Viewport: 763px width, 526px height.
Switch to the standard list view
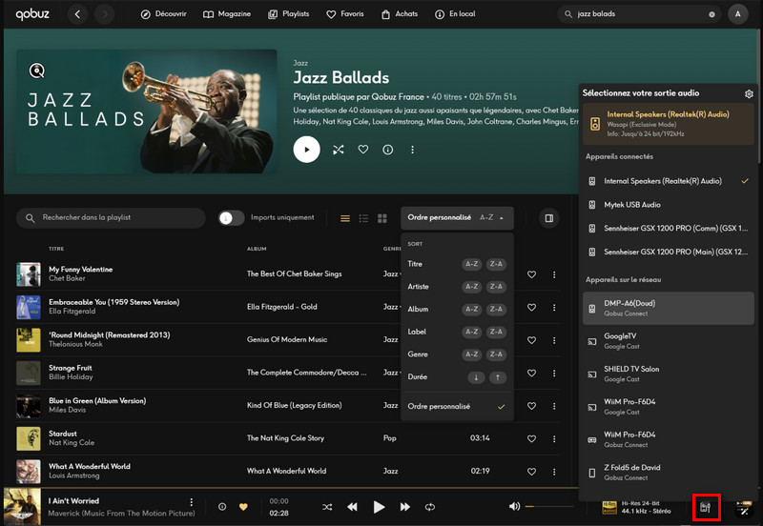(345, 218)
